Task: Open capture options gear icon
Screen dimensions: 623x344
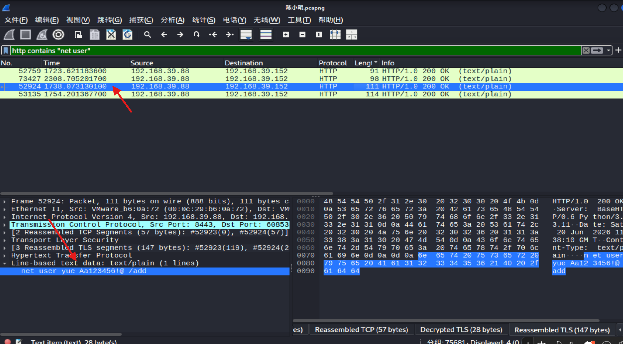Action: tap(58, 35)
